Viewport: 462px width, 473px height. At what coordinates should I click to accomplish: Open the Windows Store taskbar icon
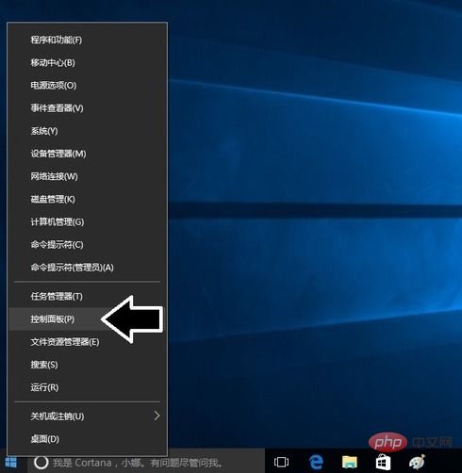(x=383, y=462)
